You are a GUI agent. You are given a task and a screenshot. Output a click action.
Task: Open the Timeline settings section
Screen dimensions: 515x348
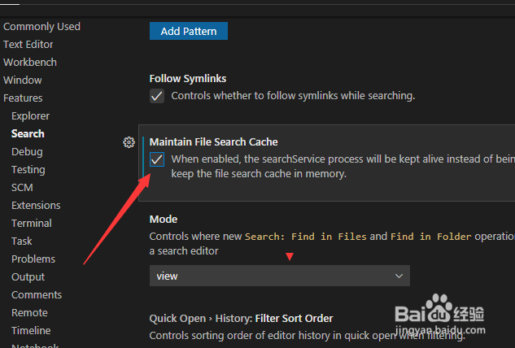31,331
